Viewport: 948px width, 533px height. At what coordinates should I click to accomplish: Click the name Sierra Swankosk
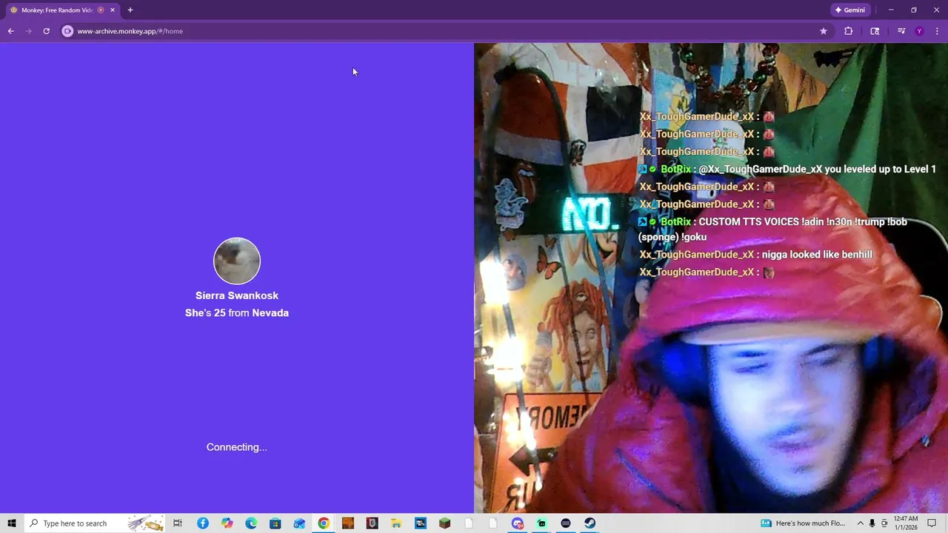[x=237, y=295]
